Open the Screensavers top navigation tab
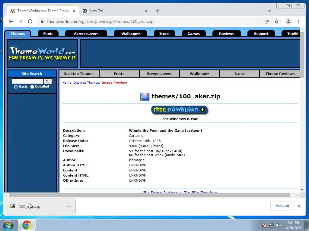 pyautogui.click(x=86, y=34)
